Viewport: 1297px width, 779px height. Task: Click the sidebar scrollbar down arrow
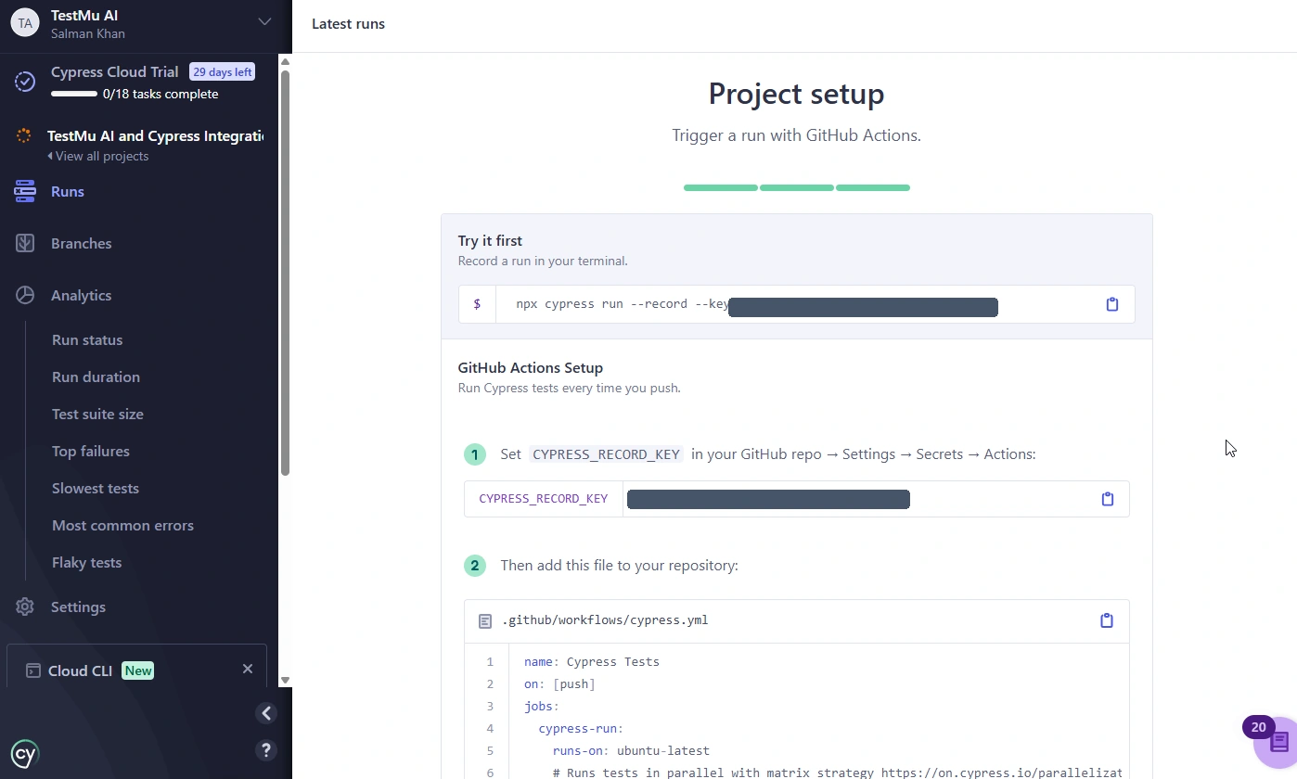point(285,680)
